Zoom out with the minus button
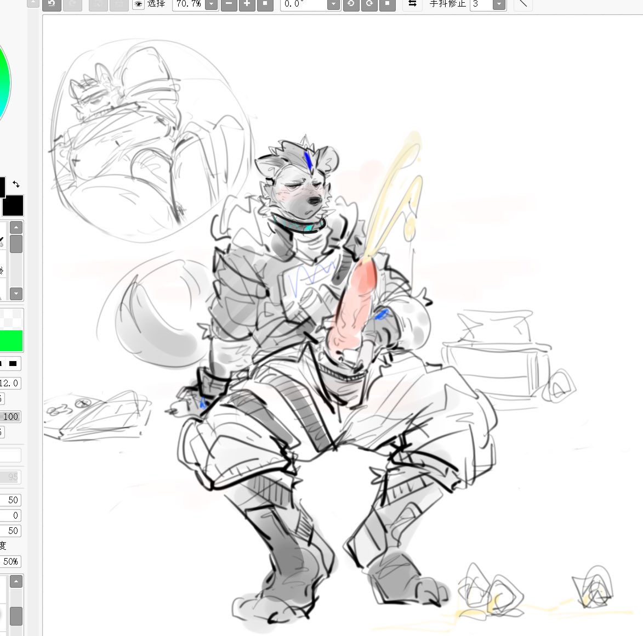This screenshot has width=643, height=636. pos(229,4)
